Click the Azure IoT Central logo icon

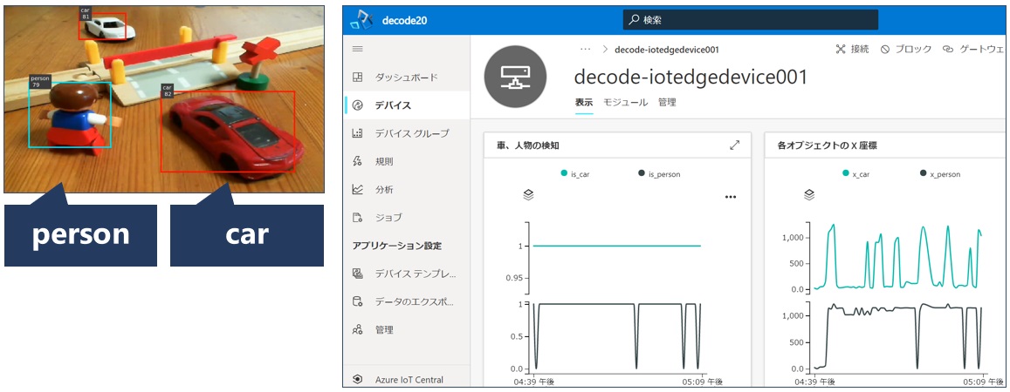tap(358, 379)
